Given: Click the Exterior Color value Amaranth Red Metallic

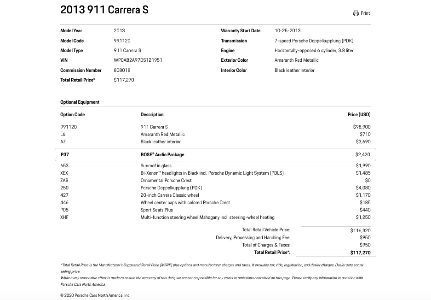Looking at the screenshot, I should click(297, 60).
